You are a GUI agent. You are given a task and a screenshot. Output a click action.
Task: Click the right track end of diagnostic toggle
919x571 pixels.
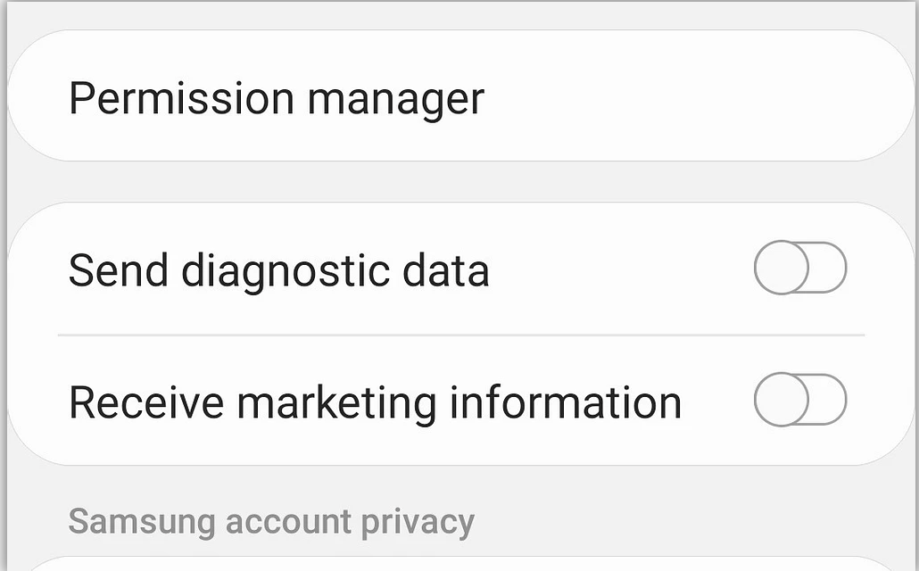click(832, 268)
